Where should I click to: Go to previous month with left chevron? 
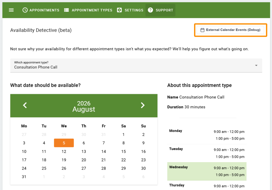(25, 105)
